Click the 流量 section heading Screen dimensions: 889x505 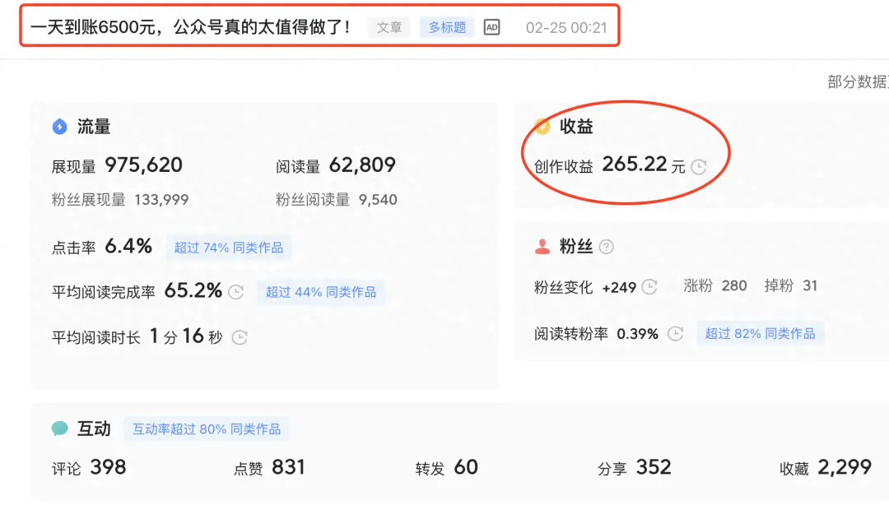[x=94, y=127]
